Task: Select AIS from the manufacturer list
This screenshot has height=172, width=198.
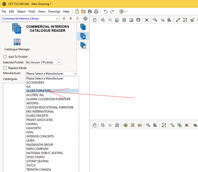Action: (x=52, y=87)
